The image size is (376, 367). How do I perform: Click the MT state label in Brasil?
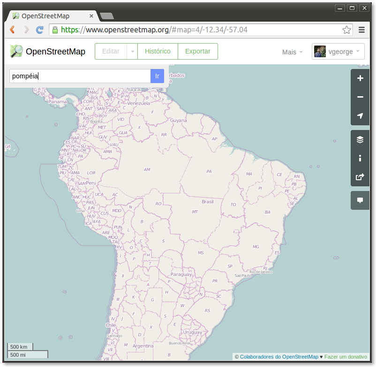coord(195,212)
